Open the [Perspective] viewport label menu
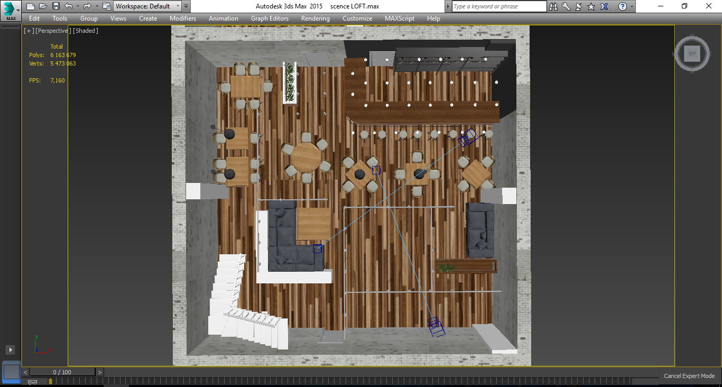 point(53,31)
